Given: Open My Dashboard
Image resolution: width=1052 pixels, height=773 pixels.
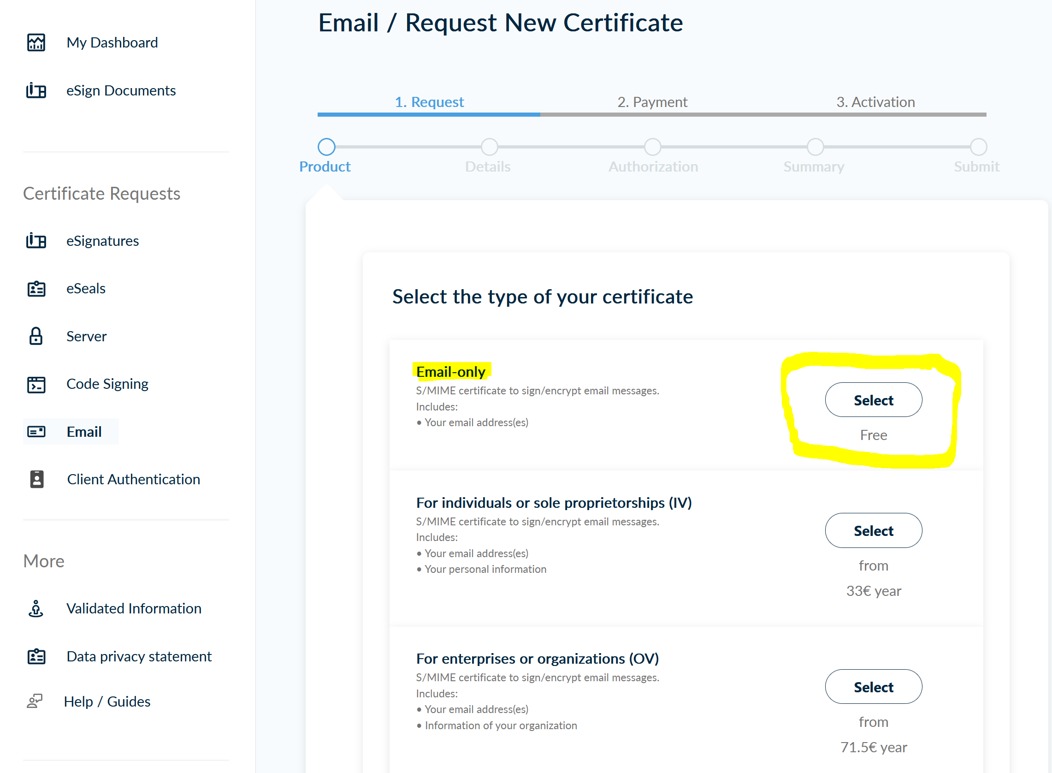Looking at the screenshot, I should 112,42.
